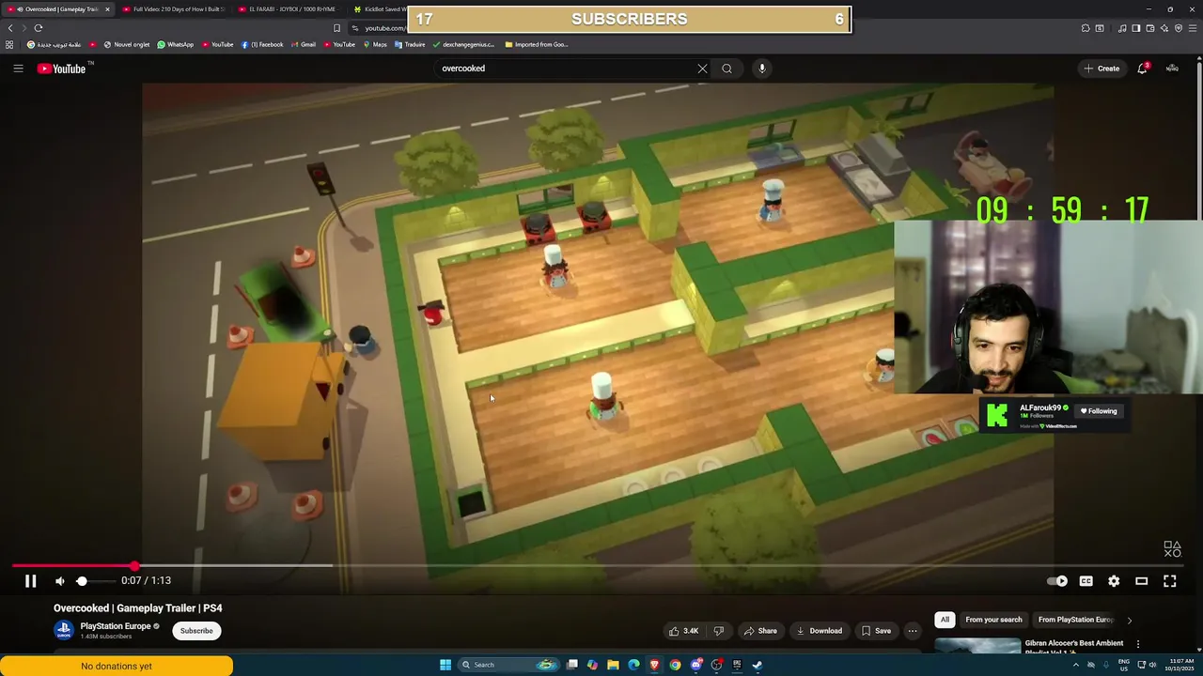Run the search with magnifier button
1203x676 pixels.
click(726, 69)
